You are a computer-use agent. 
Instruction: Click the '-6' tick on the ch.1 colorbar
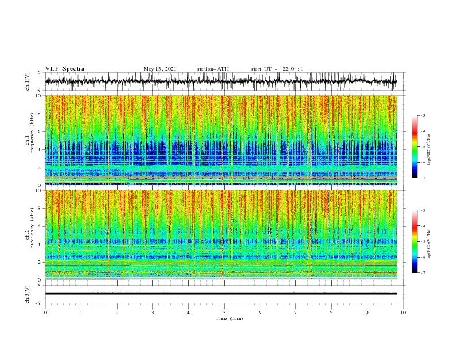coord(423,162)
